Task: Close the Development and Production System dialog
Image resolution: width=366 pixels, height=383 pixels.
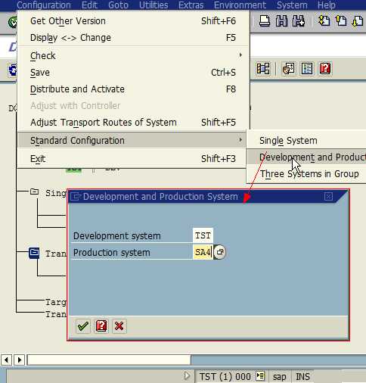Action: (x=328, y=197)
